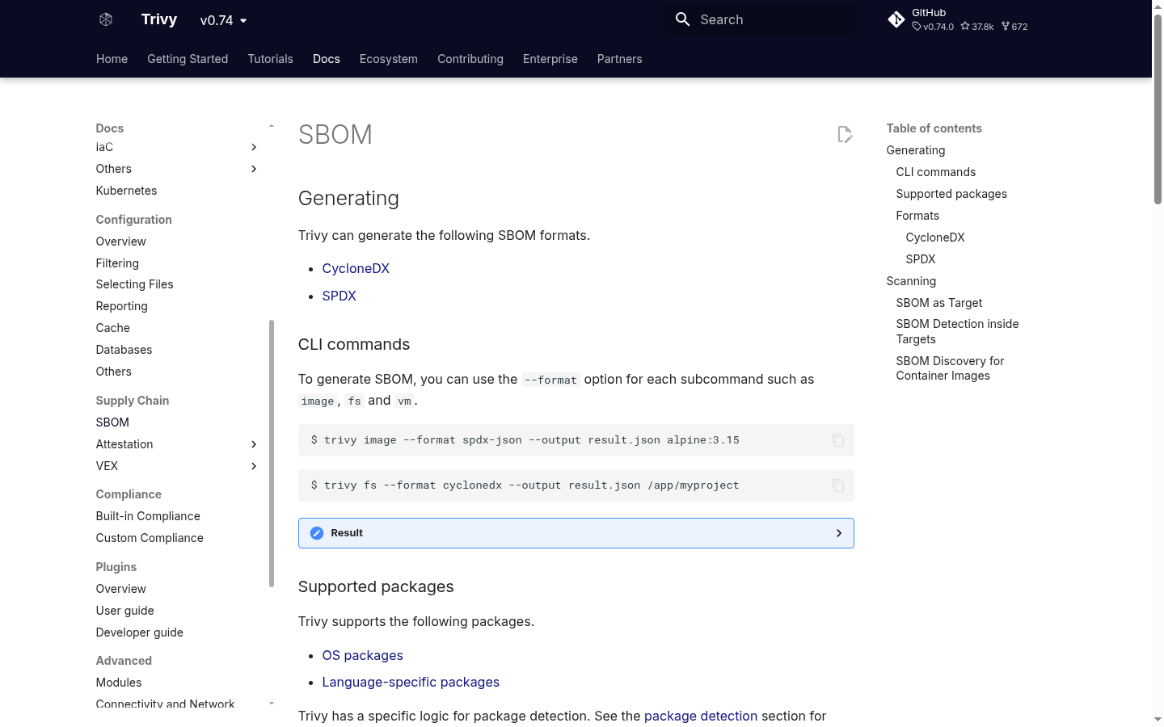Jump to Scanning in table of contents
1164x727 pixels.
click(x=911, y=281)
